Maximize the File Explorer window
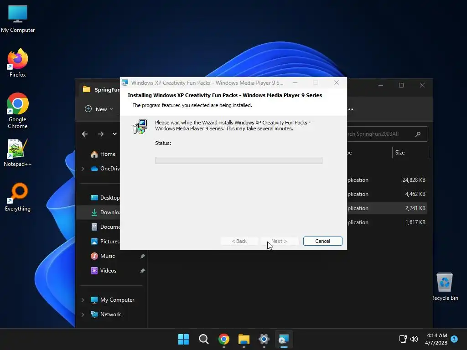Viewport: 467px width, 350px height. [401, 85]
